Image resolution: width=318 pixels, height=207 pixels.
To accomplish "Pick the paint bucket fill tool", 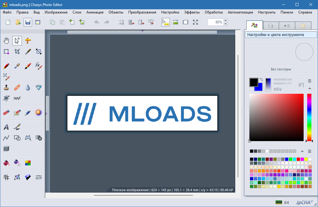I will [x=6, y=163].
